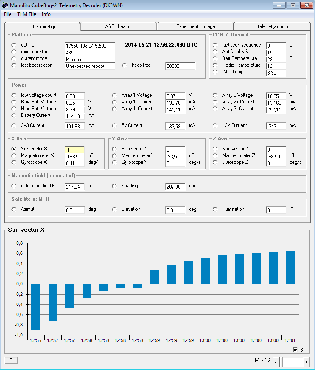Select the Gyroscope Z radio button
This screenshot has width=315, height=370.
[x=215, y=162]
